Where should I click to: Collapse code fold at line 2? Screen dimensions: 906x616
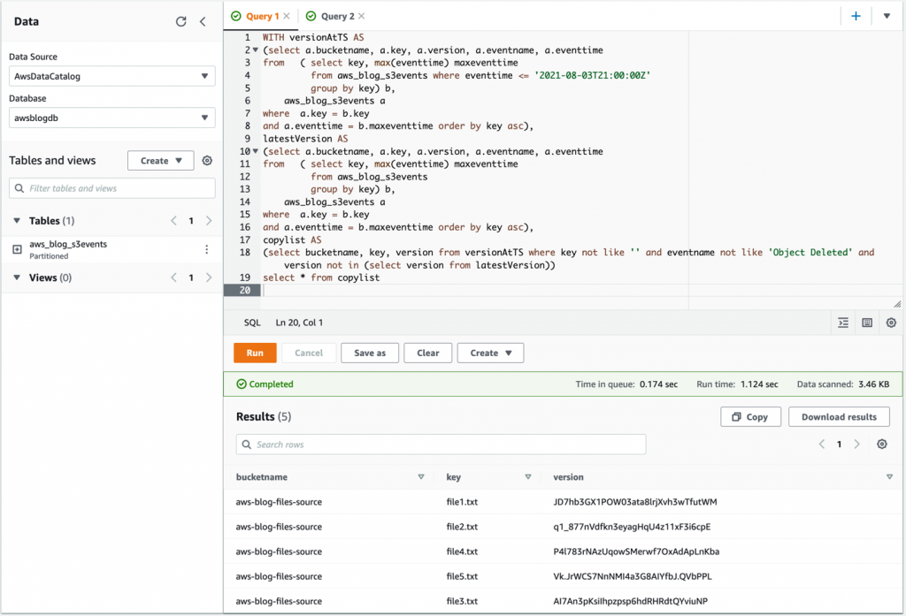point(256,50)
